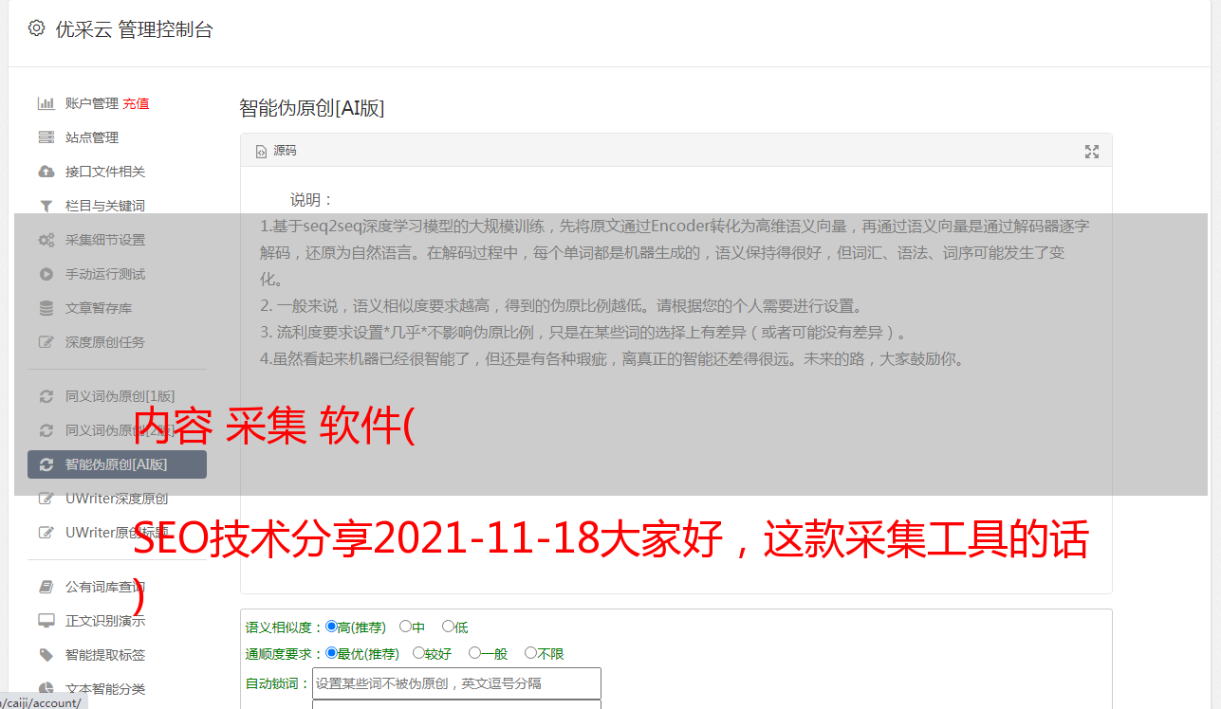This screenshot has height=709, width=1221.
Task: Click the 源码 source code toolbar button
Action: pos(276,151)
